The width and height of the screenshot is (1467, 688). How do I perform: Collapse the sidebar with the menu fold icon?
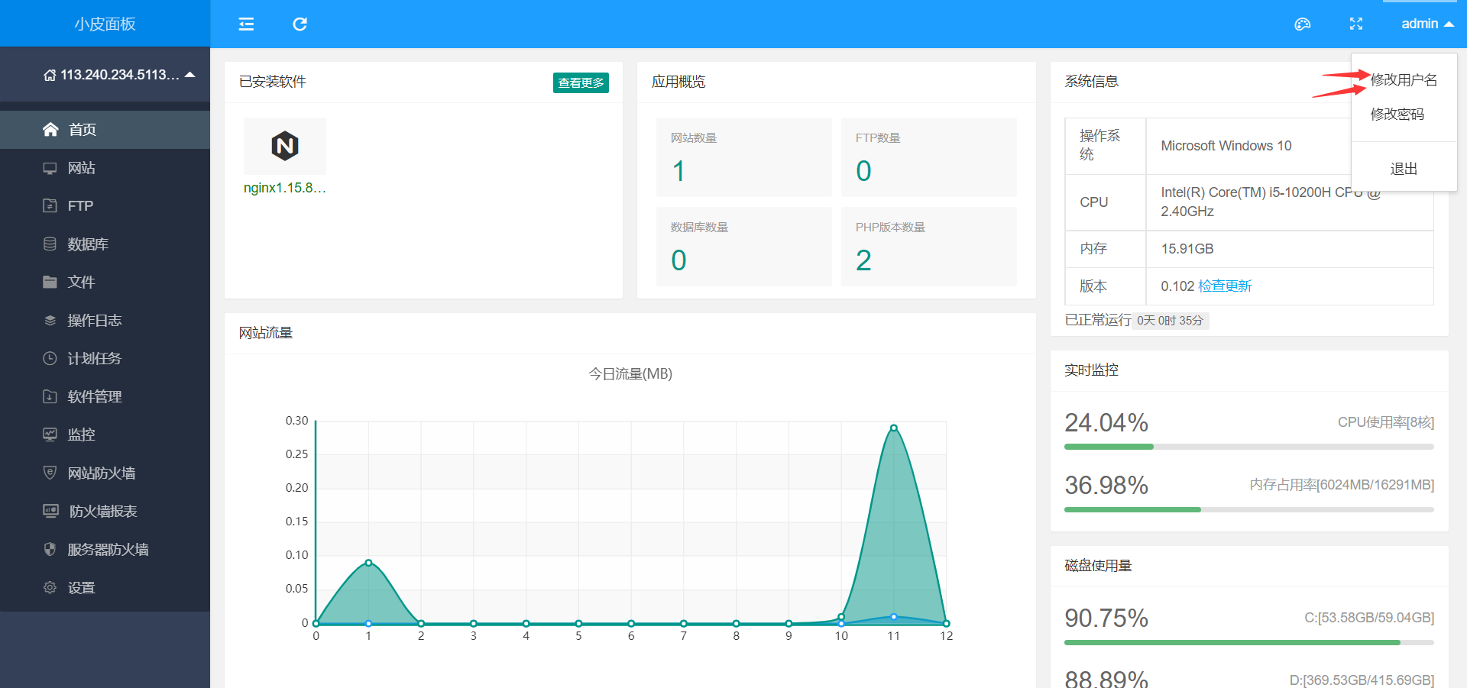tap(246, 24)
